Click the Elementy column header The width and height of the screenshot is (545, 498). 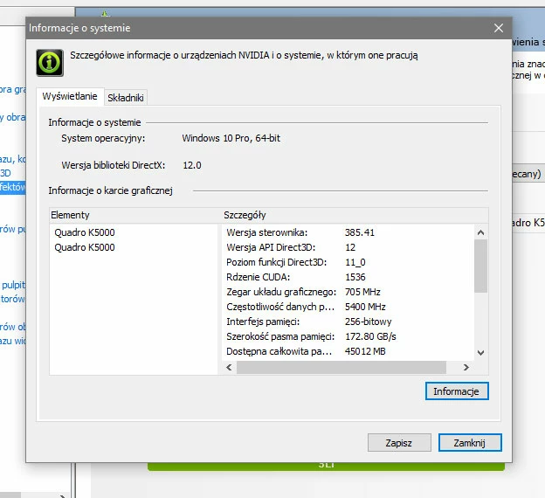point(135,215)
